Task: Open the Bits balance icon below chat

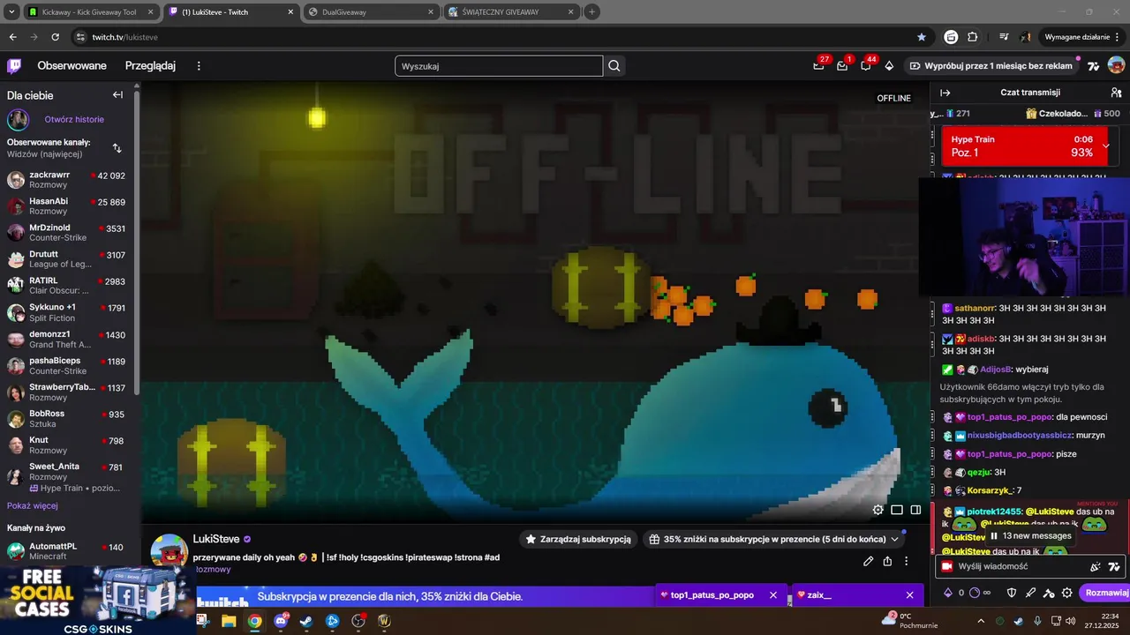Action: [949, 594]
